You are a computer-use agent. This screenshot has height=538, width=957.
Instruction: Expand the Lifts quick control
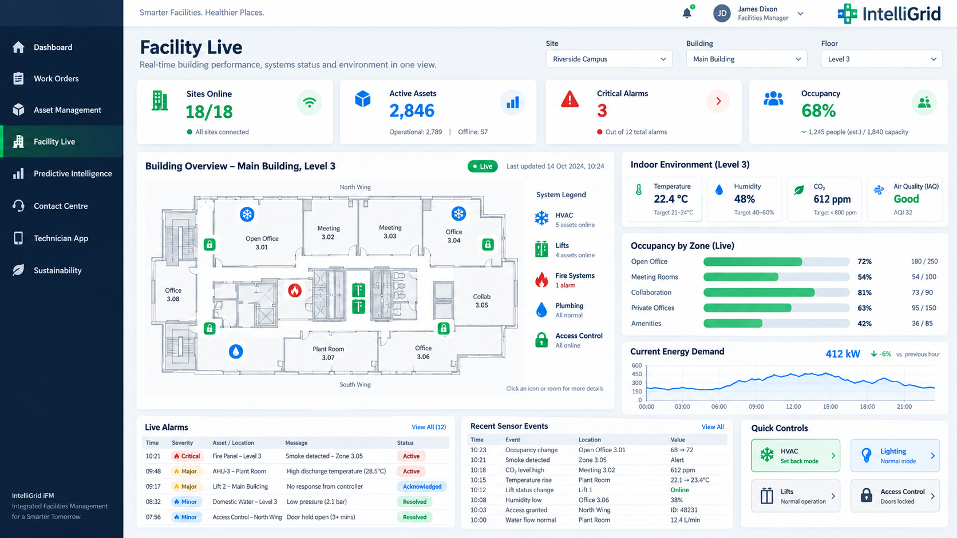[796, 496]
